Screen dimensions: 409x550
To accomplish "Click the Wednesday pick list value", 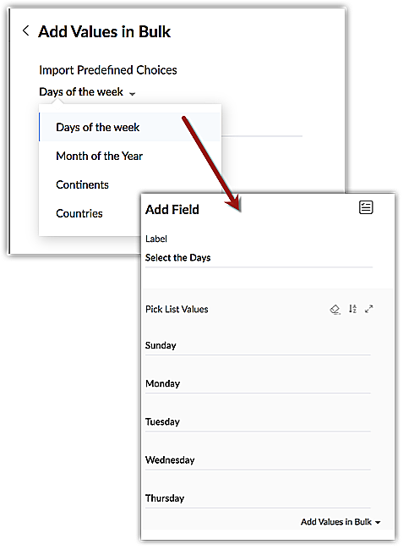I will pyautogui.click(x=258, y=460).
